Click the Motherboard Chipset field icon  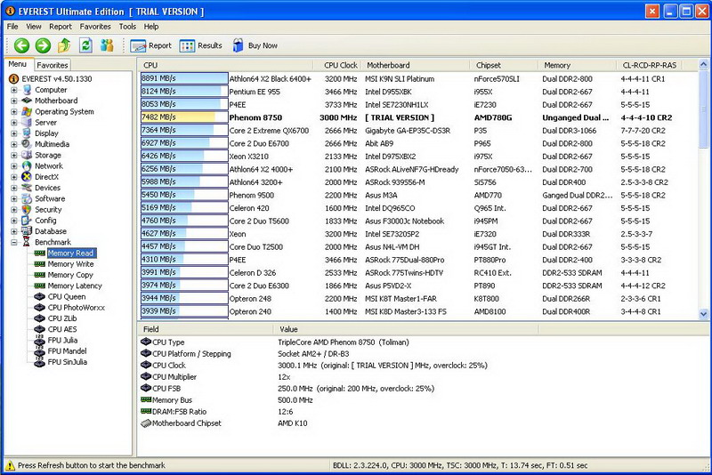[146, 423]
